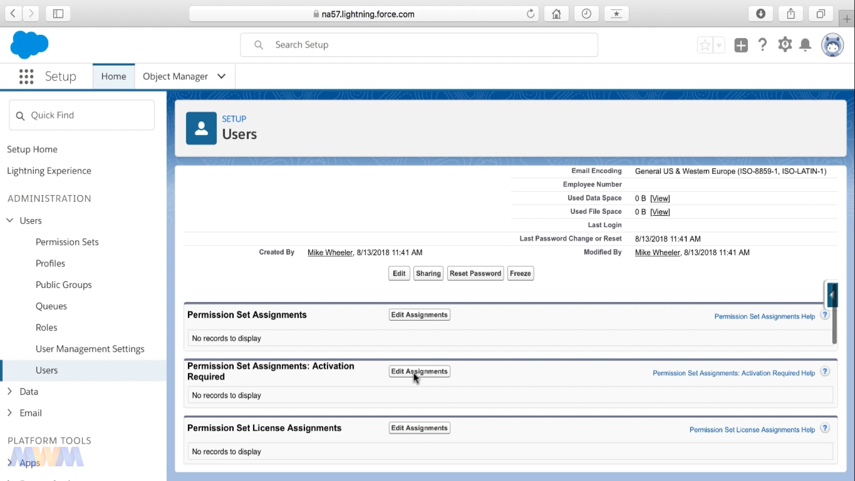View Used File Space details

click(660, 212)
